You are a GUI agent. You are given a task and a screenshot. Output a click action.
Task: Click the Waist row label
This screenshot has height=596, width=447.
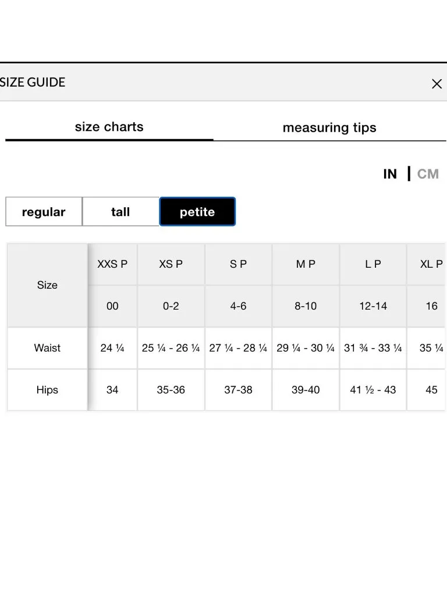point(47,348)
